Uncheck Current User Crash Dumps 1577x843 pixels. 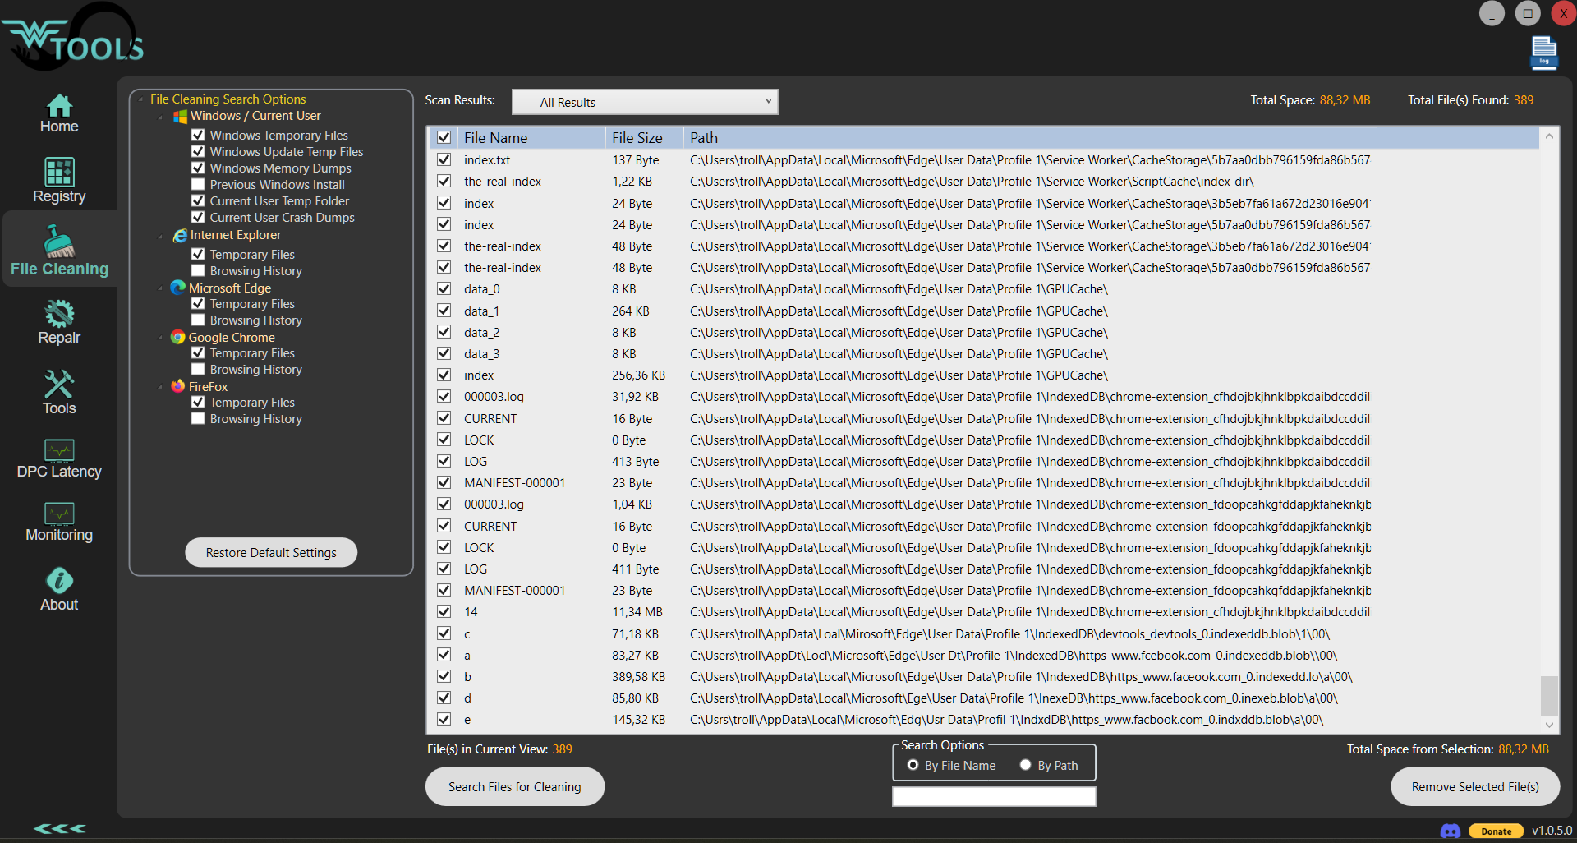(x=198, y=217)
